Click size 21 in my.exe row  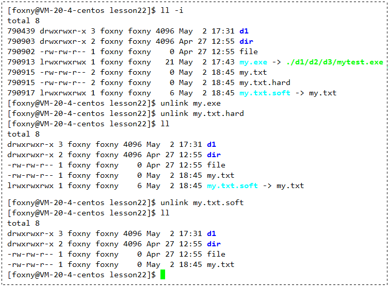tap(170, 62)
